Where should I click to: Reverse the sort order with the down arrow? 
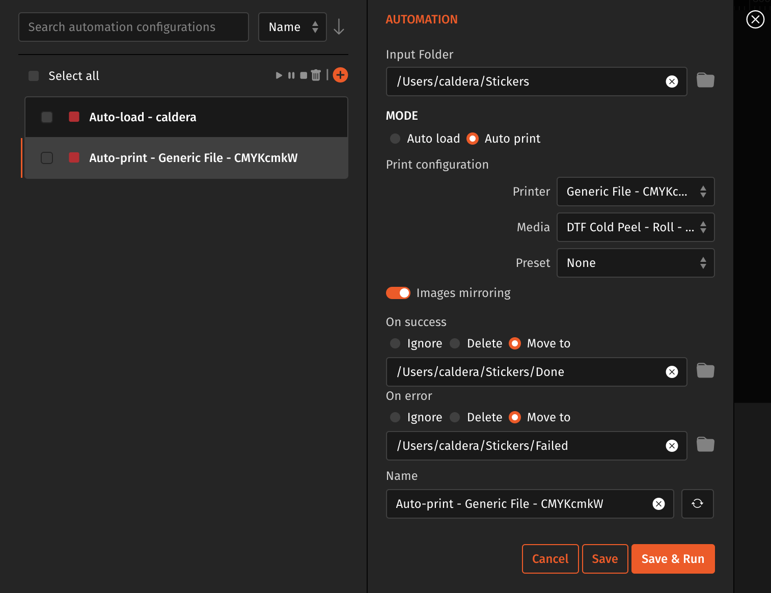[339, 27]
